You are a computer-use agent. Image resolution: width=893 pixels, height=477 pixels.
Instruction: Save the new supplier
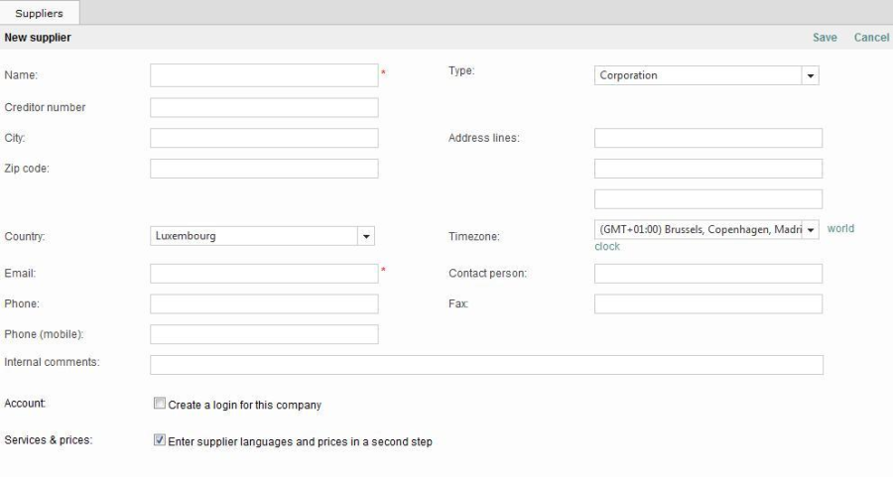tap(825, 38)
